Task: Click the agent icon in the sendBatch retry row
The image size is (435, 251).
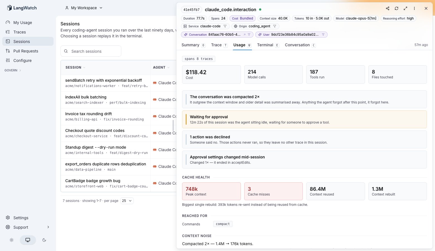Action: [x=155, y=83]
